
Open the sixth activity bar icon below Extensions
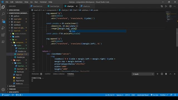[x=3, y=42]
